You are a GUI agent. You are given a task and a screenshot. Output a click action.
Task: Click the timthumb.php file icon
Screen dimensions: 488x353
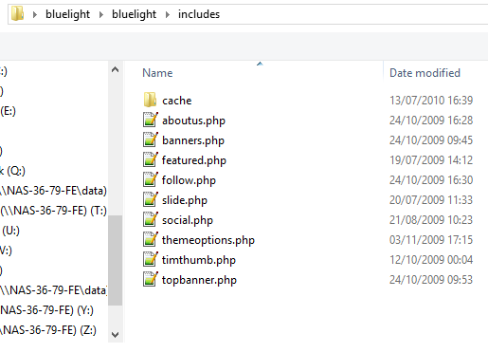tap(151, 259)
